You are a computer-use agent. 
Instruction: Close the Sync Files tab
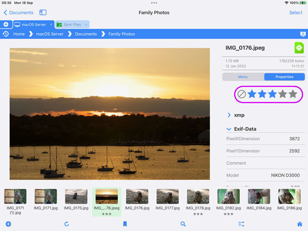(86, 25)
